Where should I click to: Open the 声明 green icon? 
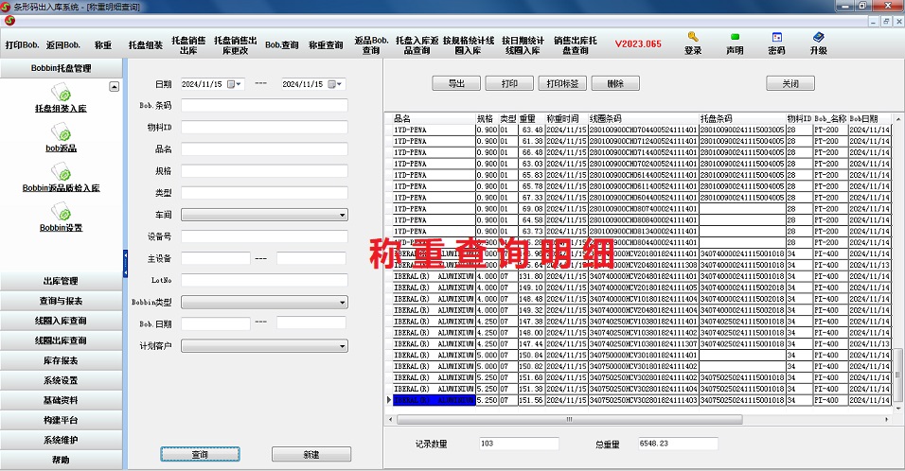click(x=734, y=38)
